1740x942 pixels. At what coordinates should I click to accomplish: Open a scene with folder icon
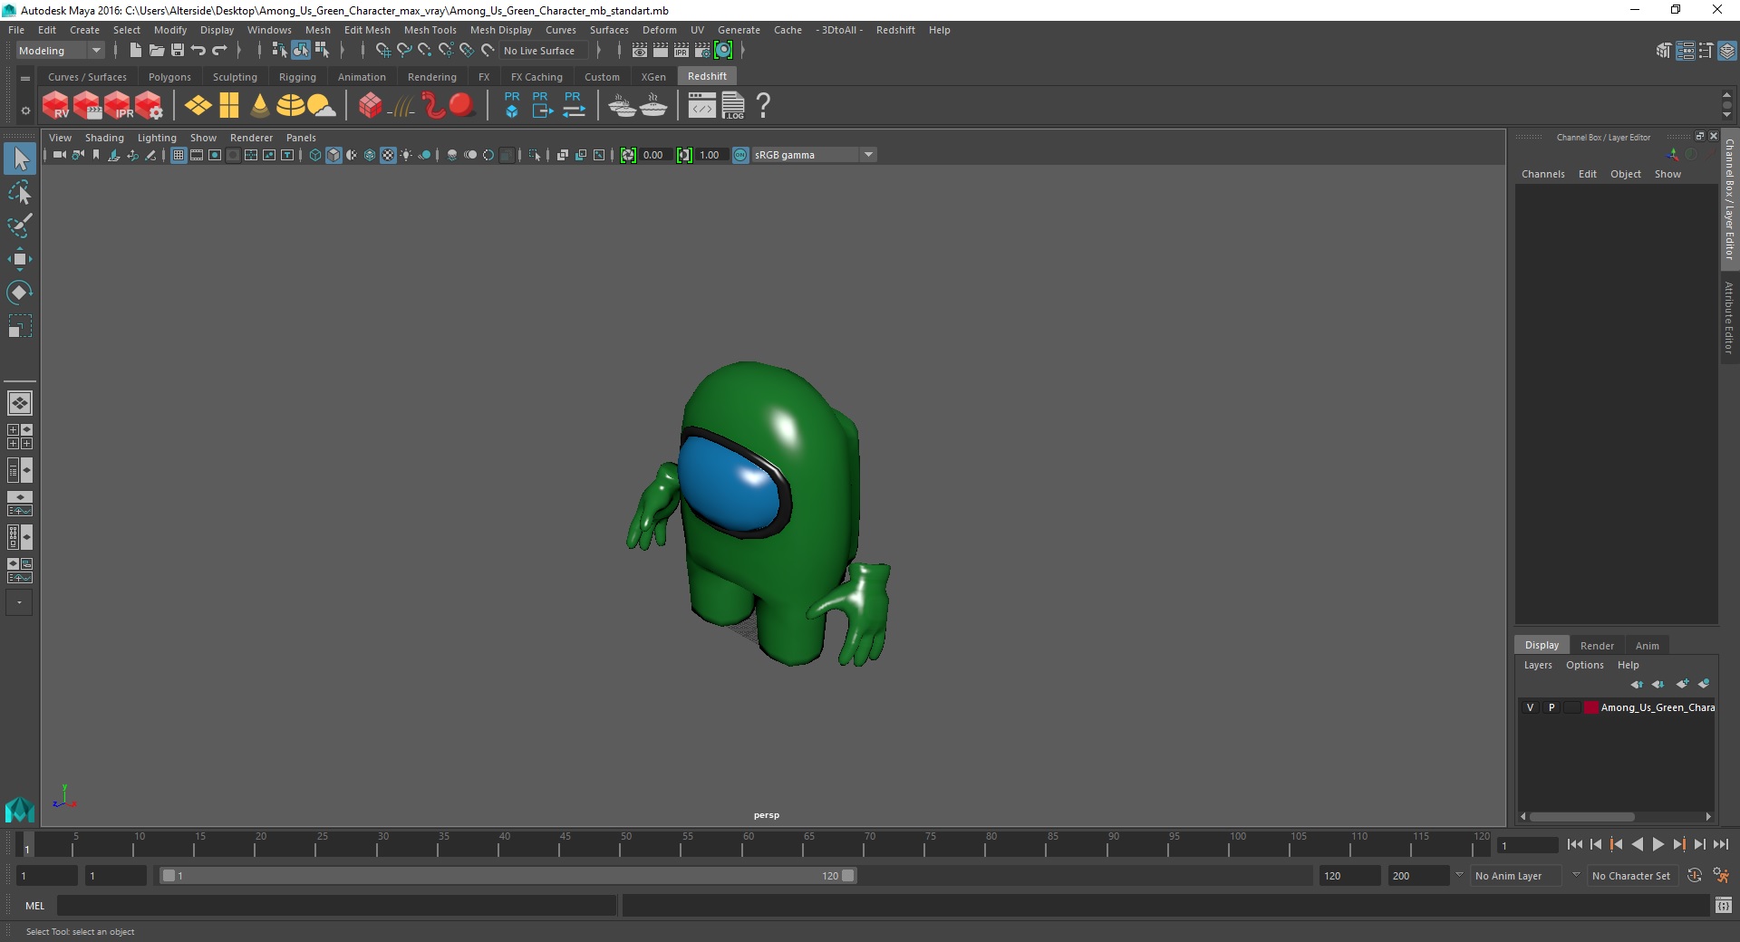pos(156,51)
